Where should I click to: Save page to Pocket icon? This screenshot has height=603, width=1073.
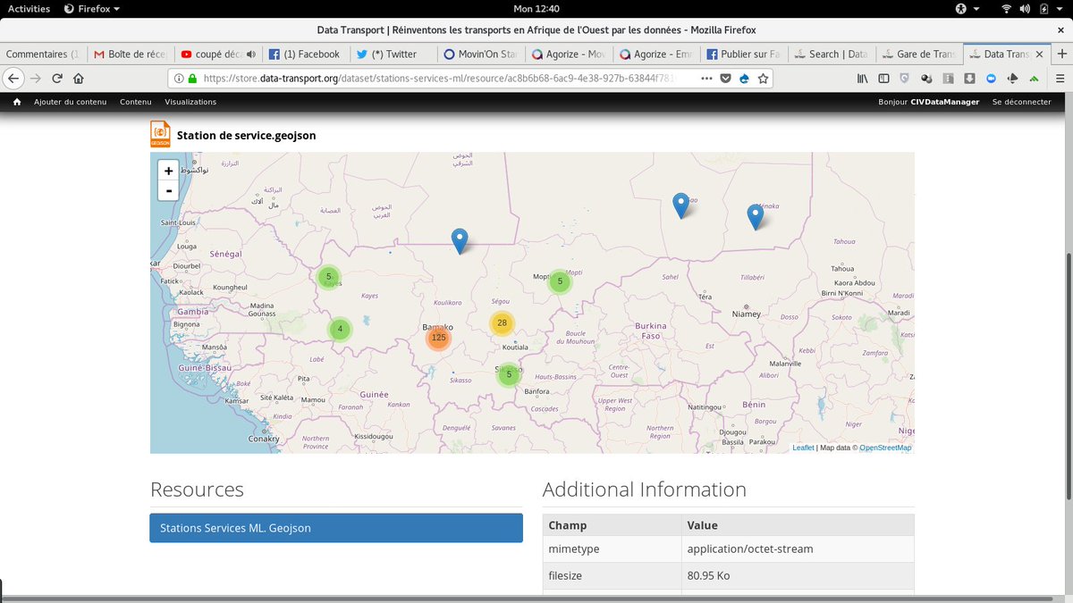tap(726, 78)
